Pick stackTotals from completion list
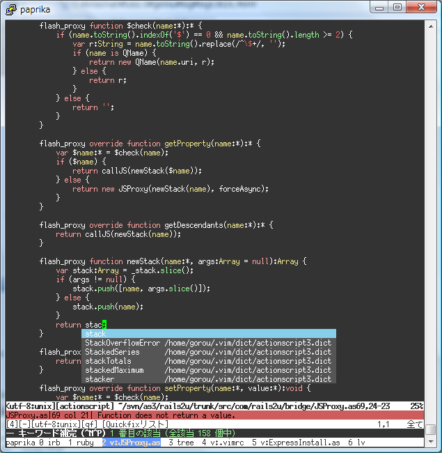 (x=209, y=361)
